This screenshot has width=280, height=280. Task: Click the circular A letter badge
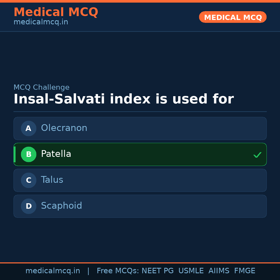(29, 128)
